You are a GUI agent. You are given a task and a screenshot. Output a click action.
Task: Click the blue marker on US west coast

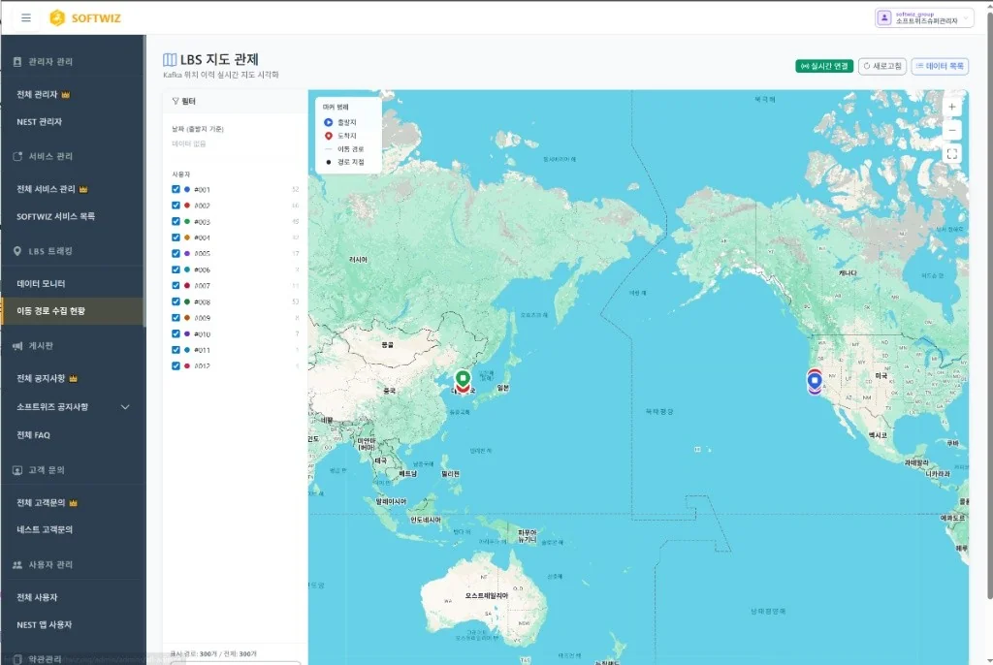815,381
